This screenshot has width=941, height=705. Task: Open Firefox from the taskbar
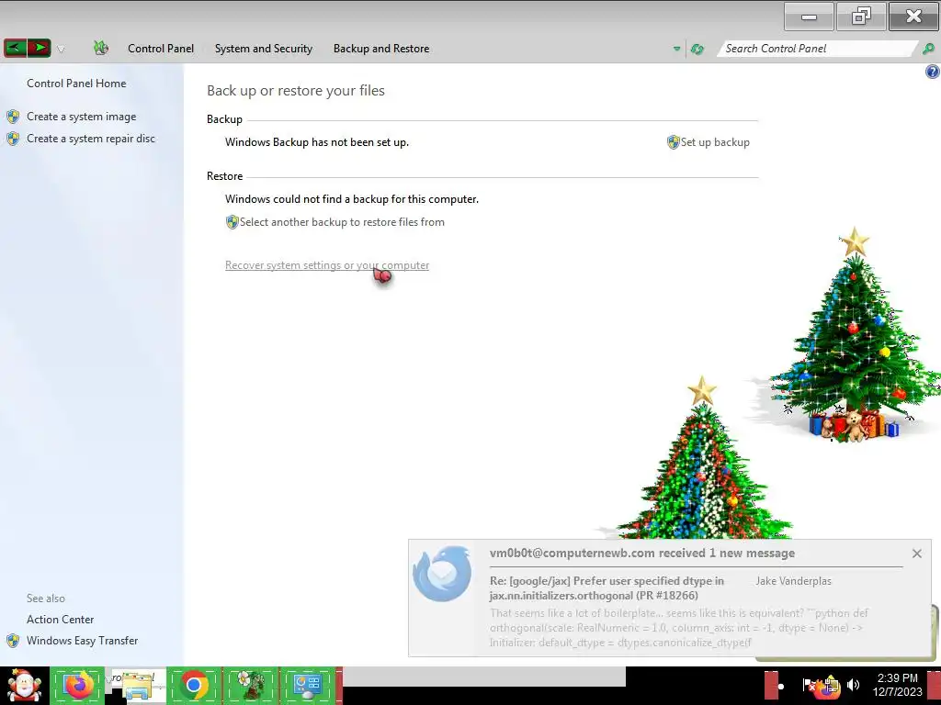pos(78,685)
